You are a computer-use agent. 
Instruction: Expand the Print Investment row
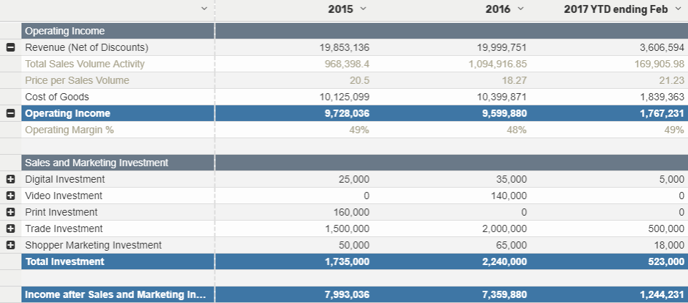point(11,212)
